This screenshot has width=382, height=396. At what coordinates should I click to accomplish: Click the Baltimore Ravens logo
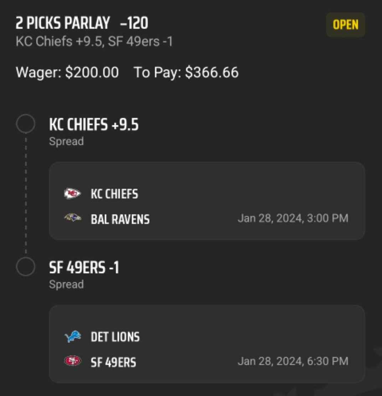click(x=72, y=218)
